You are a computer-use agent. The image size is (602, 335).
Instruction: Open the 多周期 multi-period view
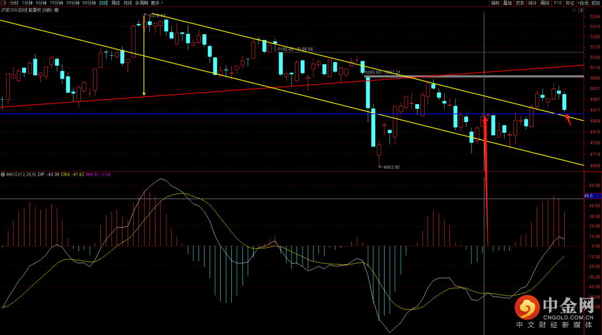coord(141,3)
